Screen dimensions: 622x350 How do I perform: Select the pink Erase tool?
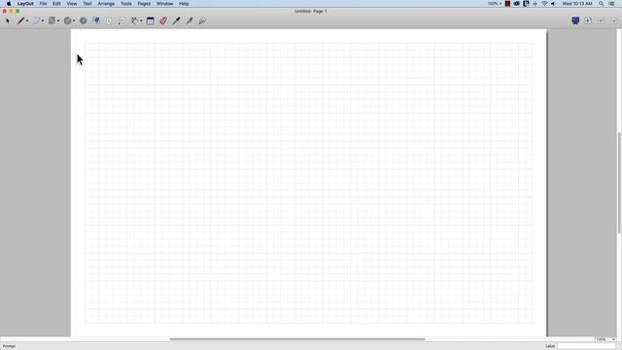point(163,20)
